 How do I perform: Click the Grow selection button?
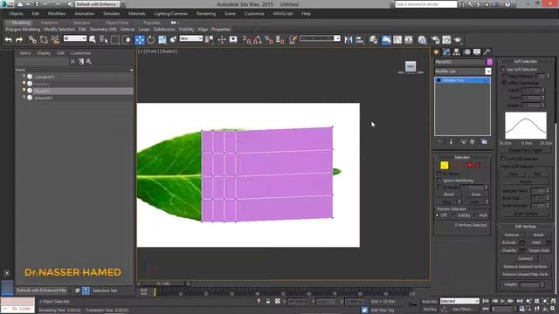point(476,195)
